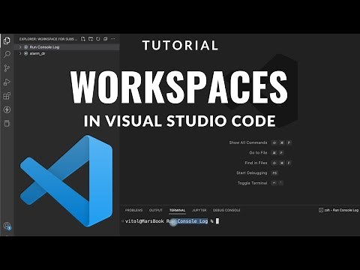Open the DEBUG CONSOLE panel tab
360x270 pixels.
[x=226, y=210]
